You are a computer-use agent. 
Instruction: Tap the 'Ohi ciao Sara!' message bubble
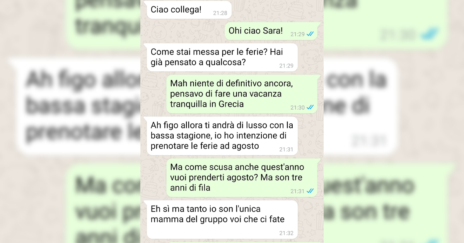271,31
